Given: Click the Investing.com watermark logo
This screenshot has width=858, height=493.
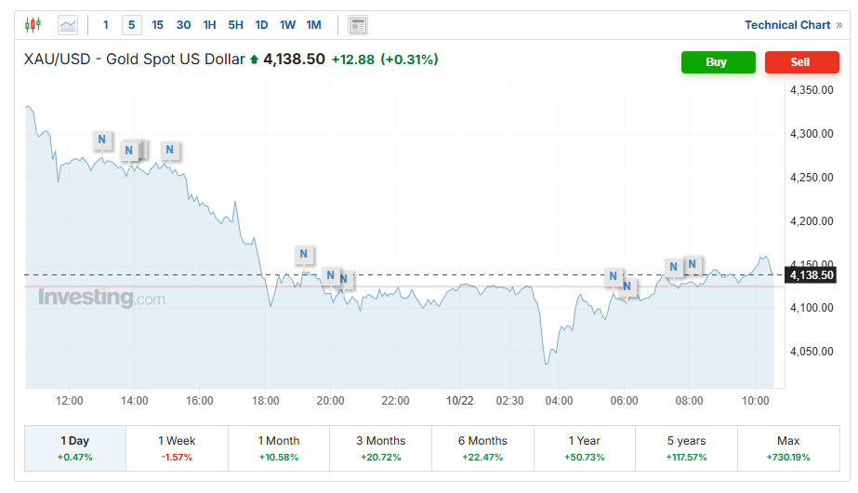Looking at the screenshot, I should click(x=101, y=298).
